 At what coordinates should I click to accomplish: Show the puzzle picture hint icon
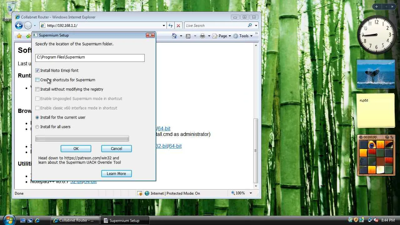point(387,137)
